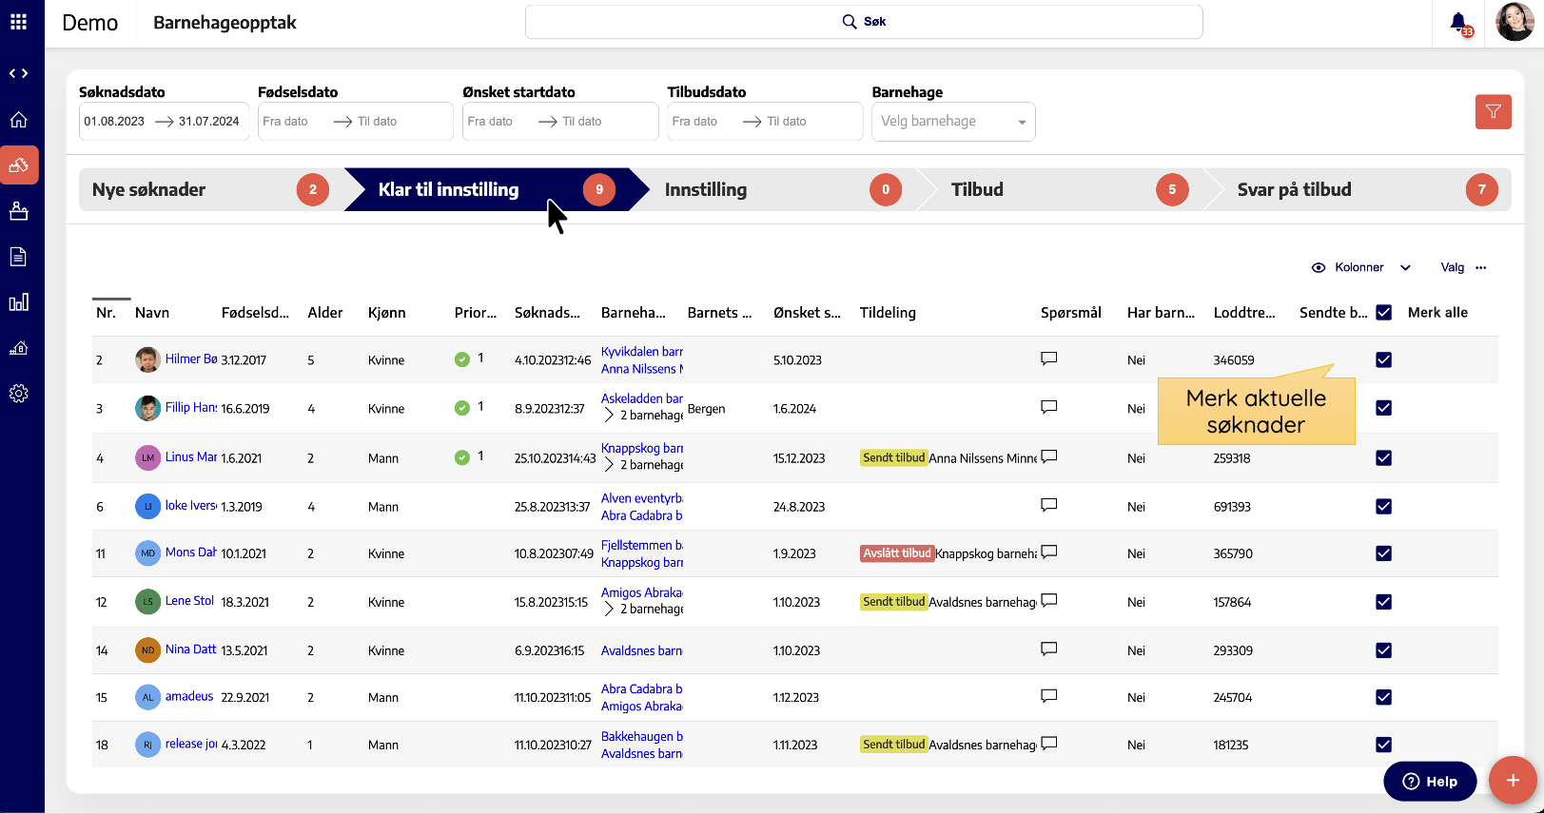Uncheck the checkbox for row 18 release
The image size is (1544, 814).
point(1384,745)
